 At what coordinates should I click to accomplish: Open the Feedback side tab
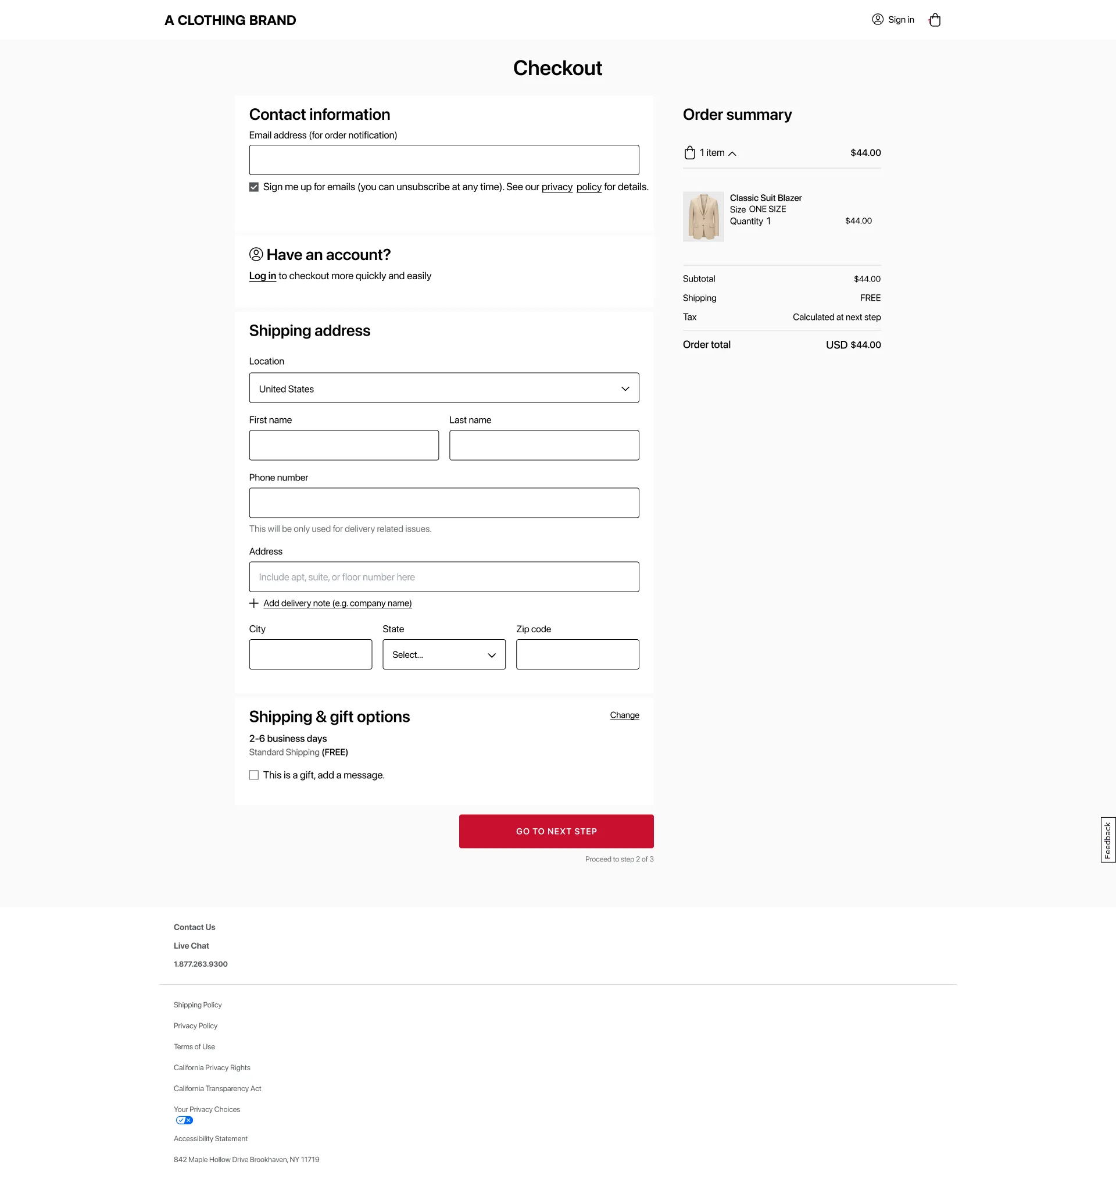pyautogui.click(x=1107, y=840)
